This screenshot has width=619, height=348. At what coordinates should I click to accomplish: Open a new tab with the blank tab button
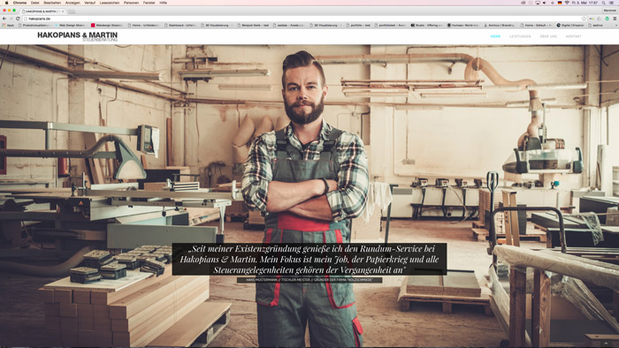click(72, 11)
